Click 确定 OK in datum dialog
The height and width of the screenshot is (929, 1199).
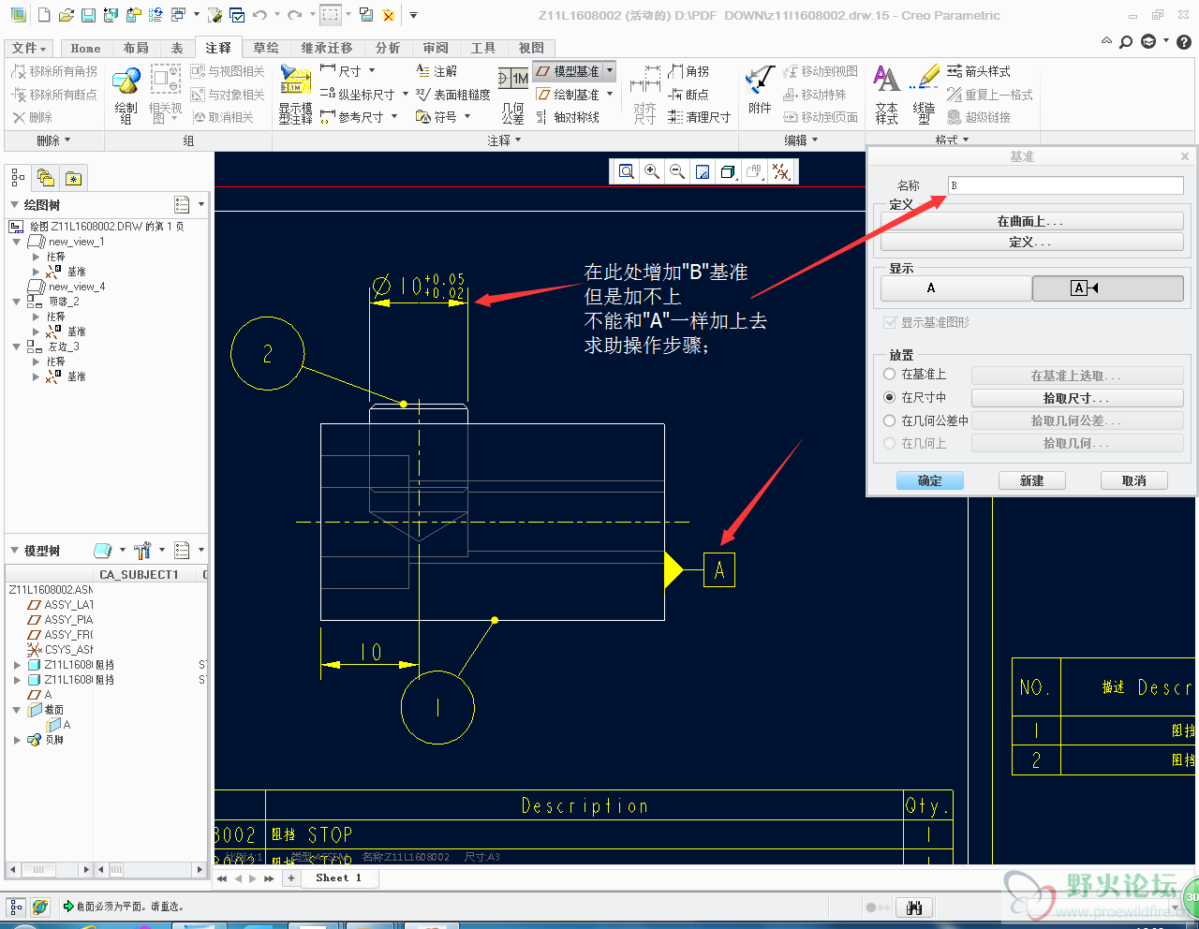coord(930,480)
